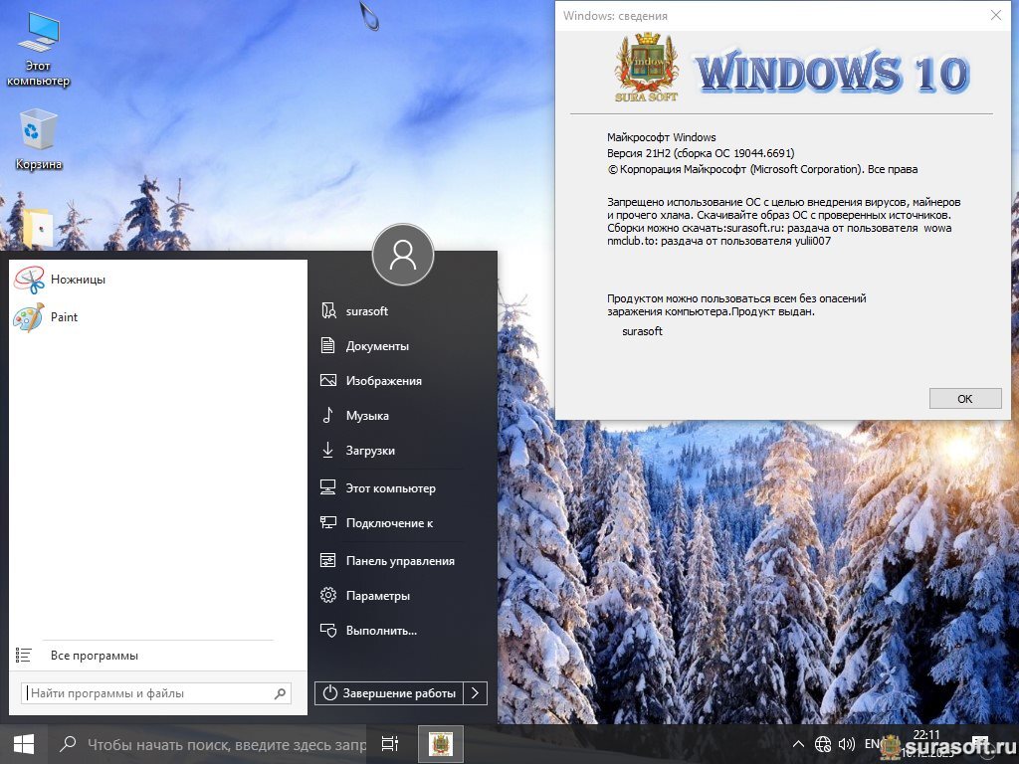This screenshot has width=1019, height=764.
Task: Click the Sura Soft app in taskbar
Action: (439, 744)
